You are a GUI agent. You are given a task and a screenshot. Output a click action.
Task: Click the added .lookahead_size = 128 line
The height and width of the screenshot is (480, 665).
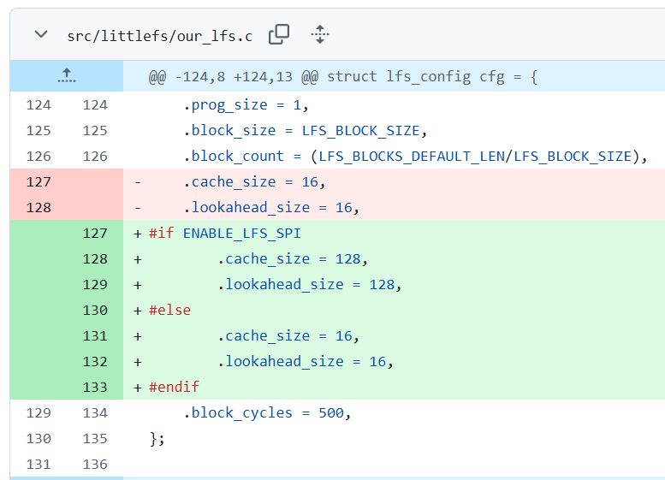(x=310, y=285)
